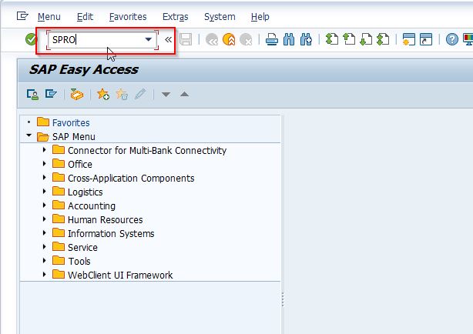Open the System menu
Screen dimensions: 473x334
[220, 17]
